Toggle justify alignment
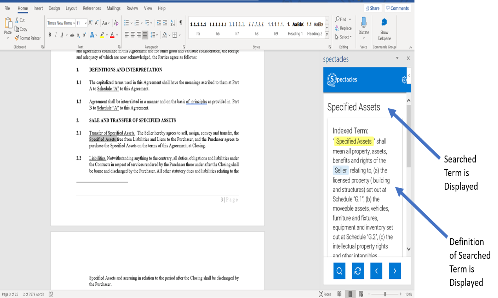The image size is (498, 298). pos(145,35)
